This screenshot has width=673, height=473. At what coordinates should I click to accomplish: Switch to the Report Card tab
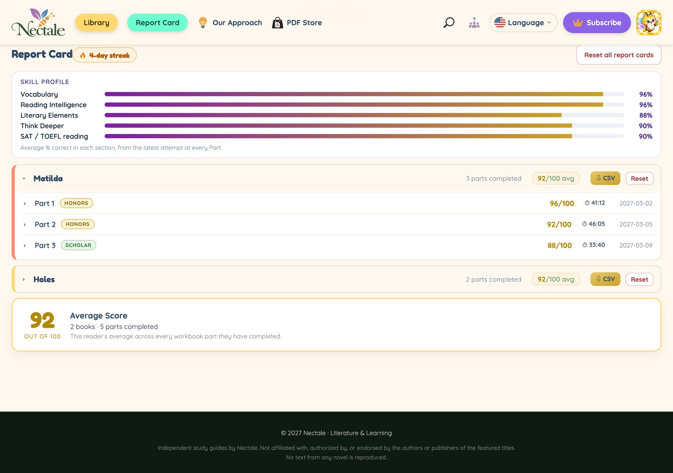pyautogui.click(x=157, y=23)
